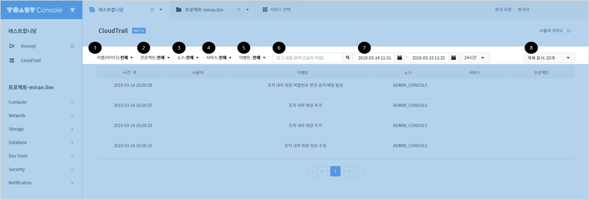The width and height of the screenshot is (589, 200).
Task: Select the 한국 리전 region link
Action: click(503, 10)
